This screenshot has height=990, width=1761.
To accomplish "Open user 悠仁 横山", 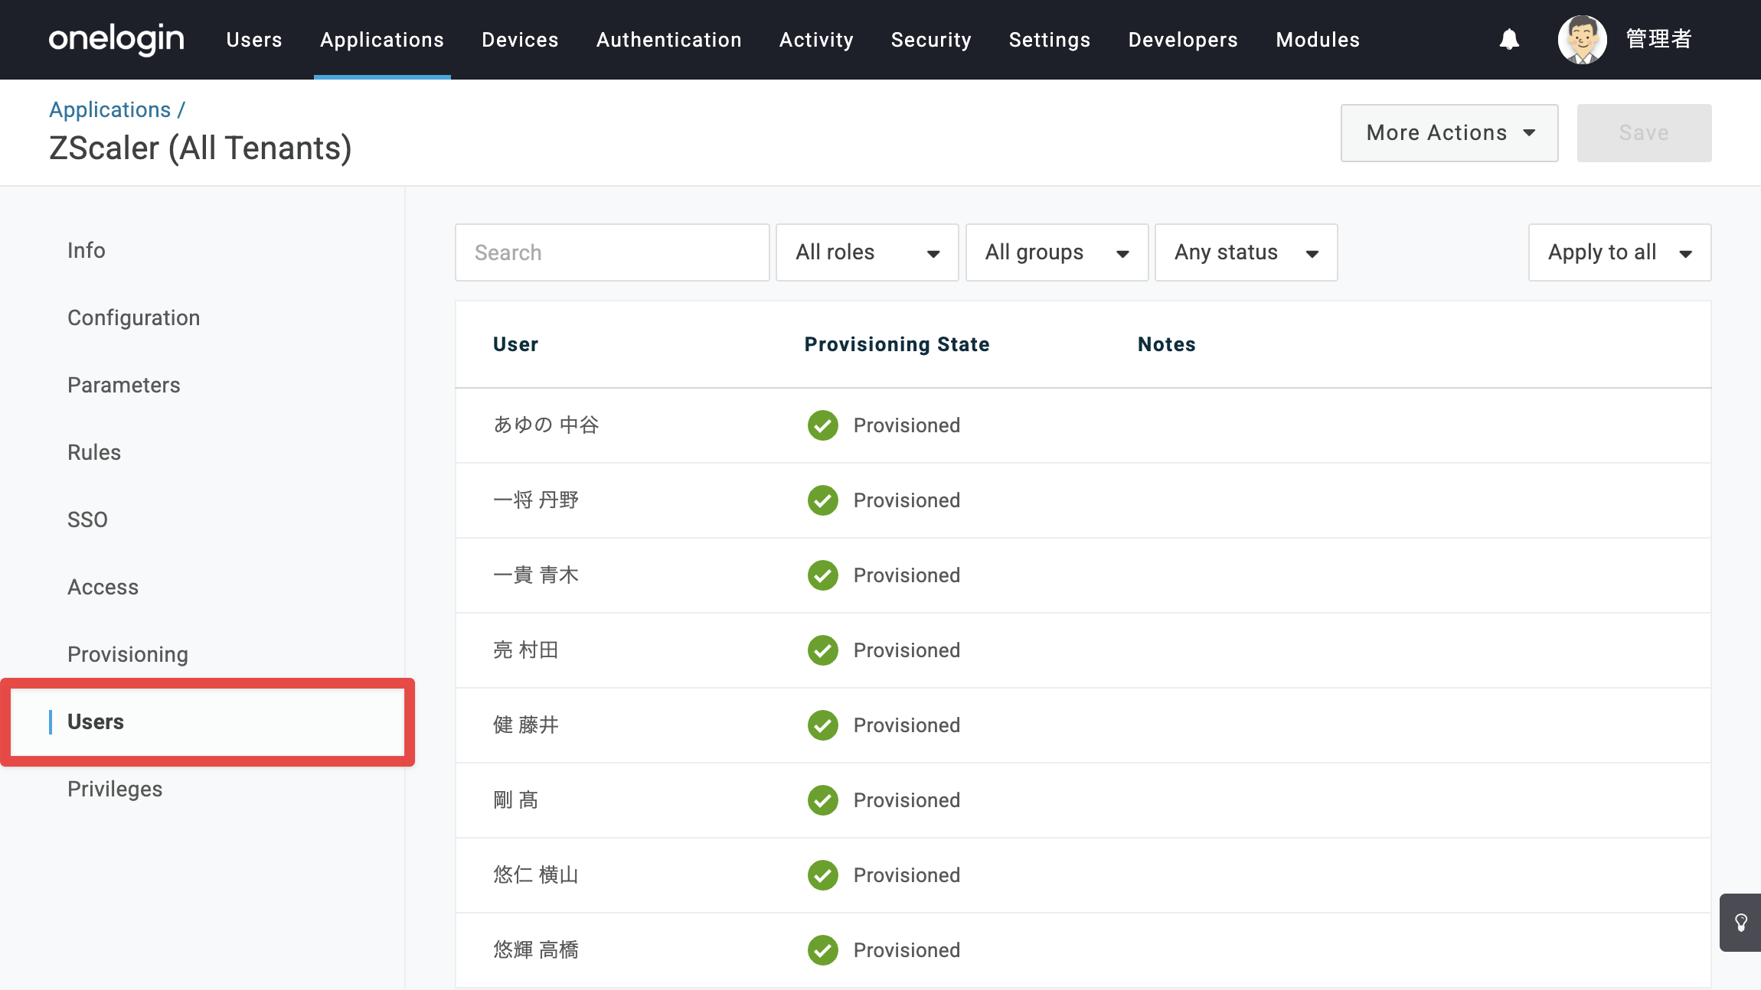I will point(536,874).
